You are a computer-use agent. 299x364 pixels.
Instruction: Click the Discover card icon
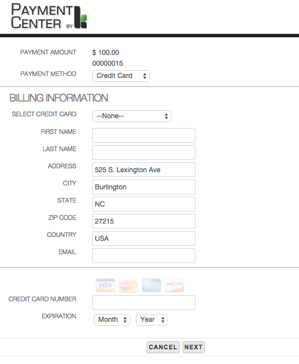[x=174, y=285]
